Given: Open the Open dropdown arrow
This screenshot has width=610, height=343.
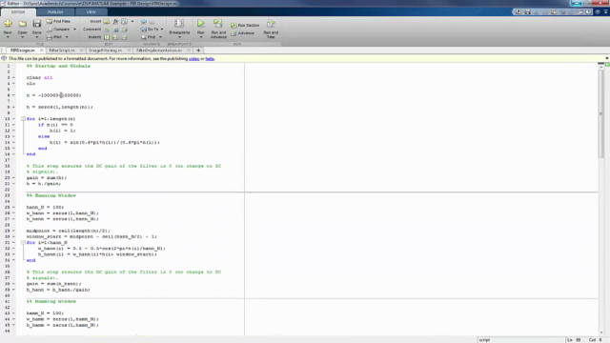Looking at the screenshot, I should tap(22, 37).
